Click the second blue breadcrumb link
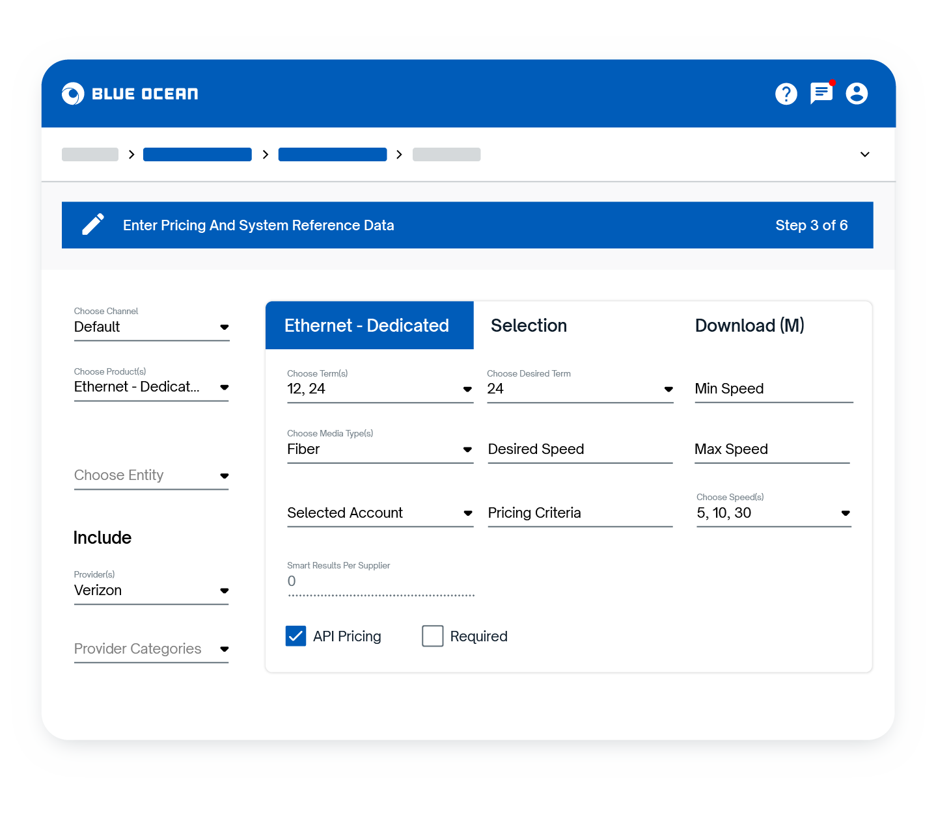 click(x=332, y=155)
